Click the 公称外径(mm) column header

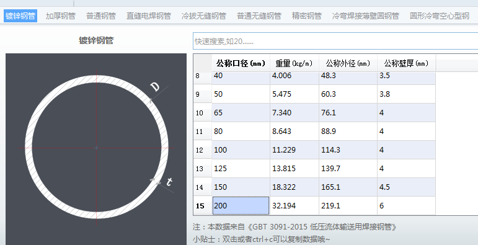[348, 63]
